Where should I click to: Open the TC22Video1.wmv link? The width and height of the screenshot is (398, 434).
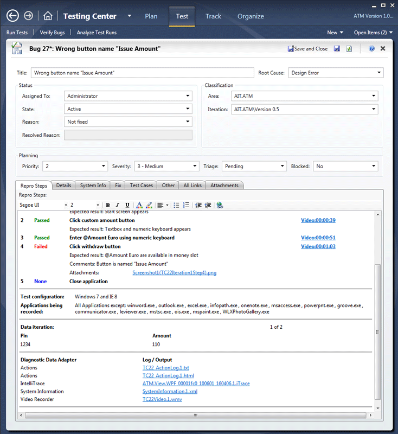162,399
